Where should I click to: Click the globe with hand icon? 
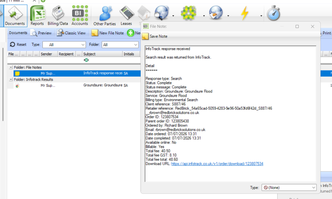(x=216, y=13)
